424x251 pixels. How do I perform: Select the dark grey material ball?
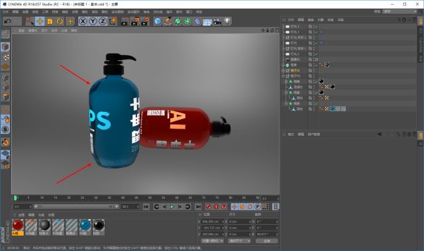click(44, 225)
